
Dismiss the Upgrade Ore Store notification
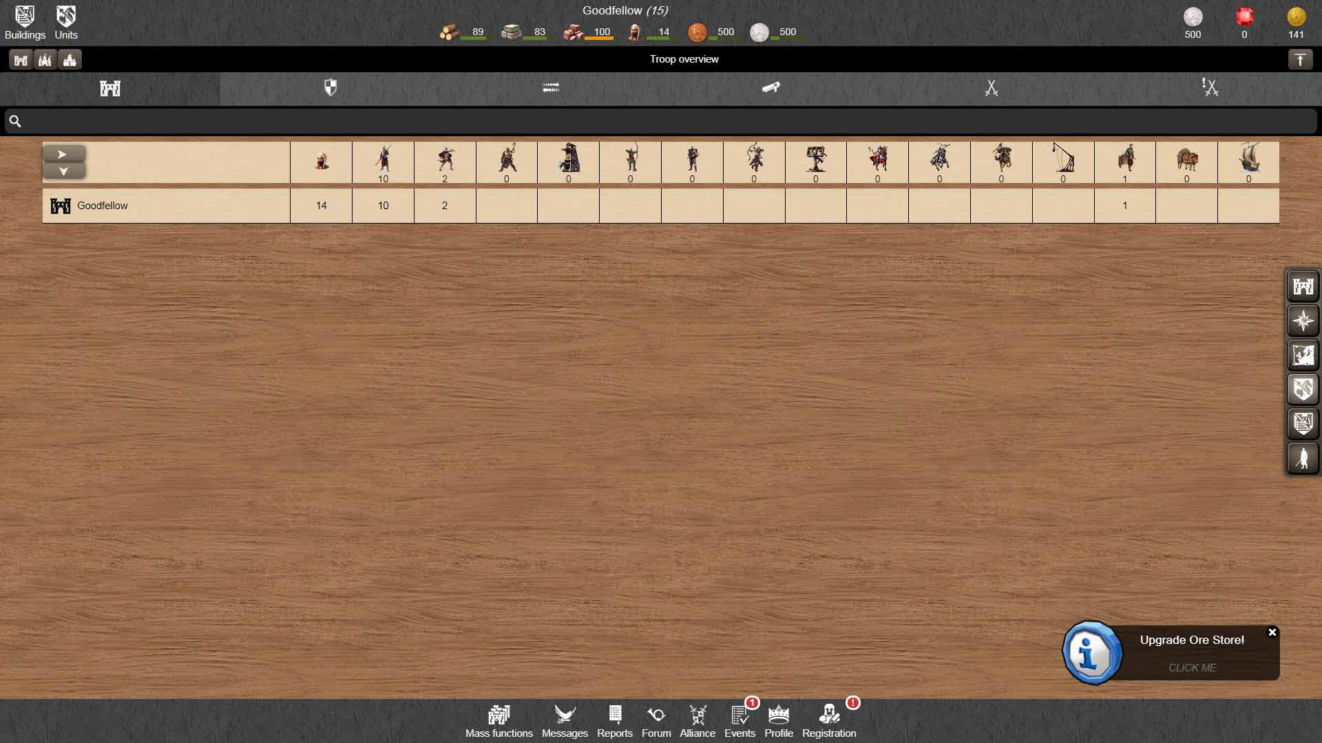(1272, 632)
